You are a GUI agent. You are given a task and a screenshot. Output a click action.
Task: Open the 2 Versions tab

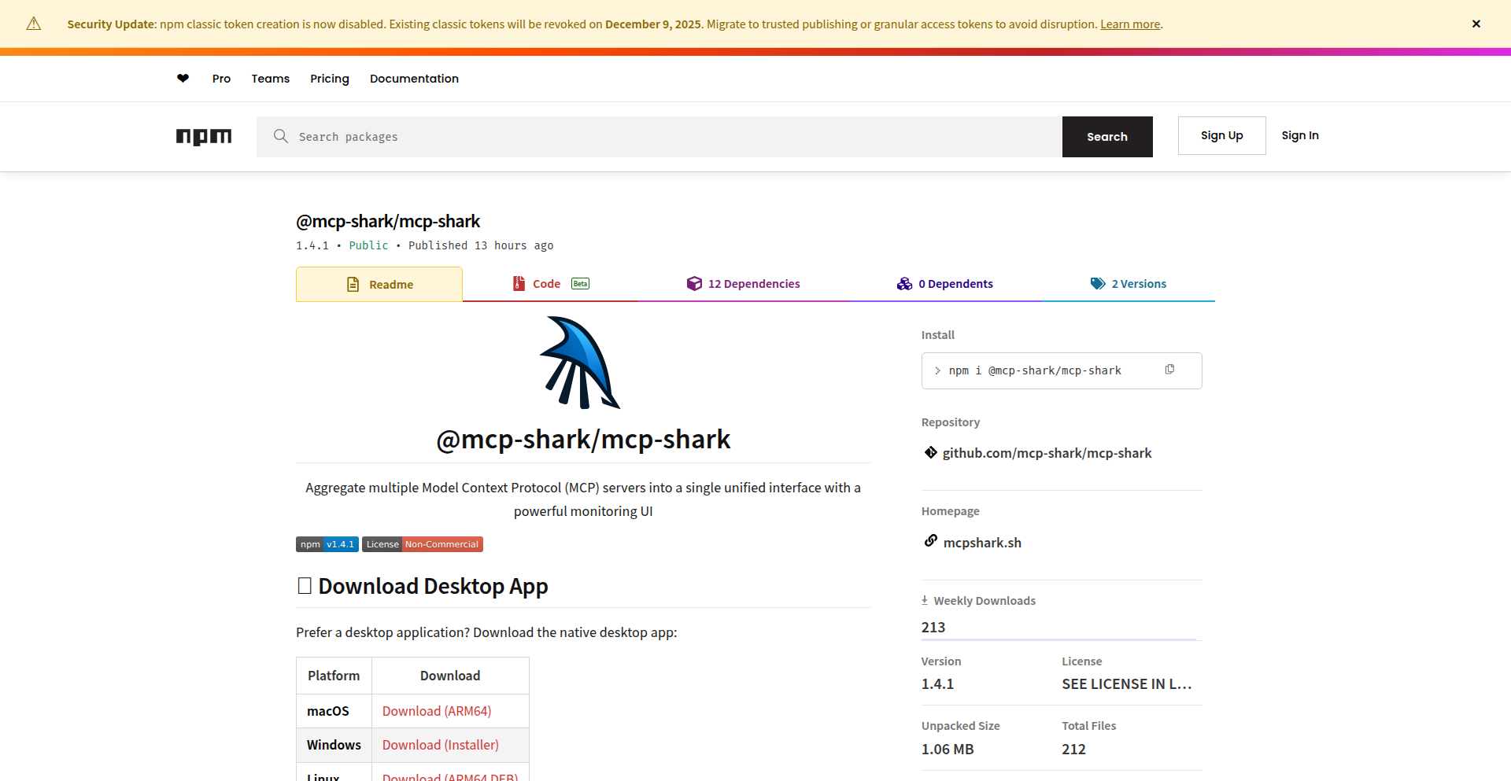coord(1138,283)
